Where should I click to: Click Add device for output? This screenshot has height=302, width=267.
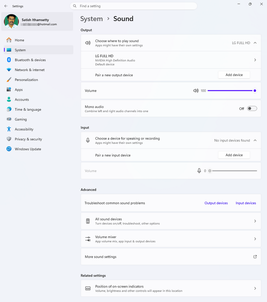pyautogui.click(x=234, y=75)
